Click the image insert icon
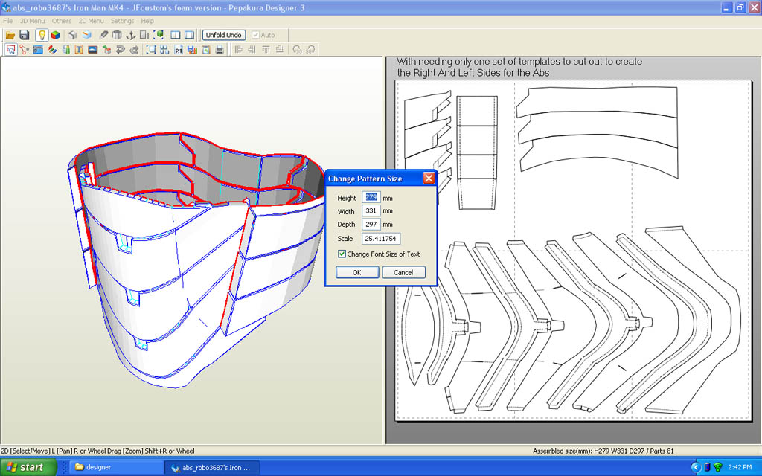The width and height of the screenshot is (762, 476). tap(93, 50)
